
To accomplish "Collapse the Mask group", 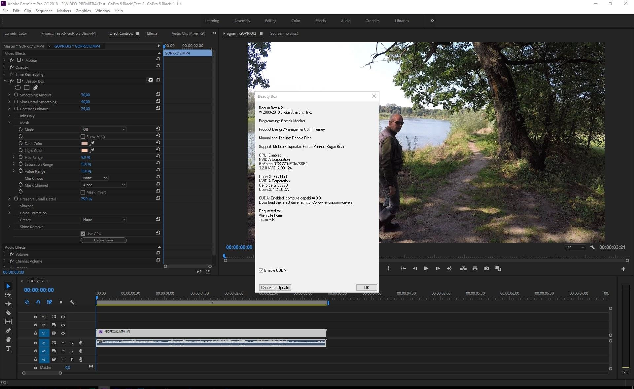I will pyautogui.click(x=9, y=123).
